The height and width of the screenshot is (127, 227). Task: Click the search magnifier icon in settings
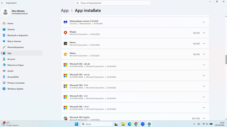tap(77, 3)
